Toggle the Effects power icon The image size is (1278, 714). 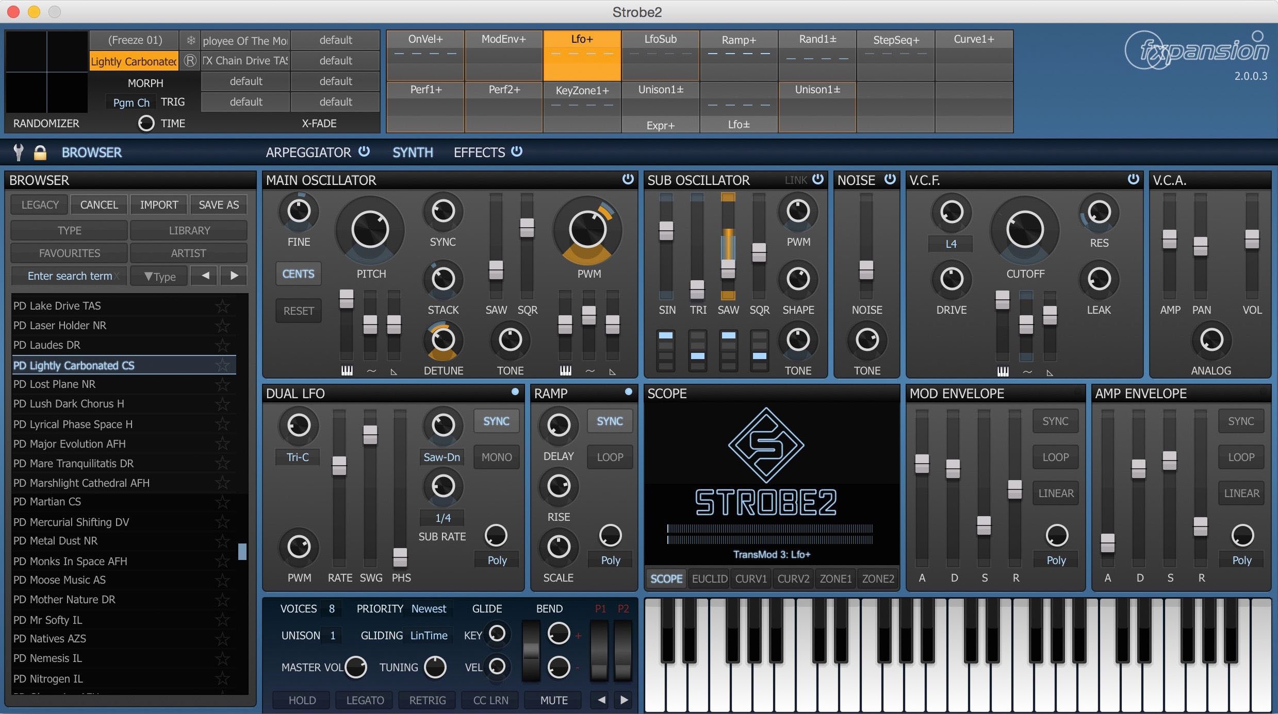tap(517, 151)
